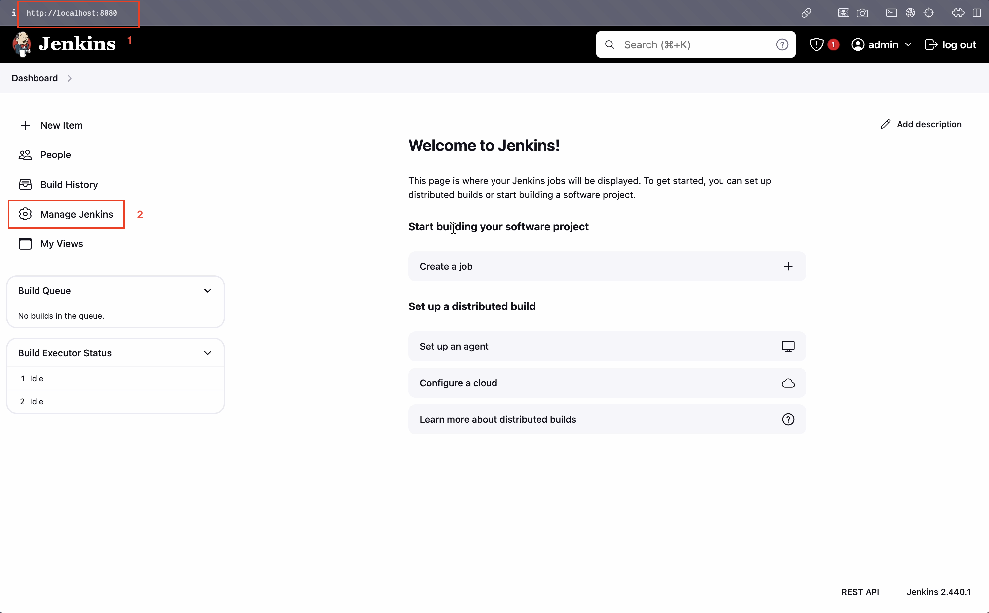Viewport: 989px width, 613px height.
Task: Click plus icon in Create a job
Action: click(788, 266)
